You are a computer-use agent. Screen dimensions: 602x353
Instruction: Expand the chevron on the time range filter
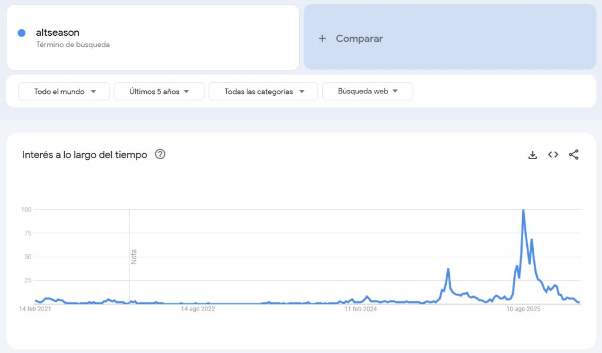click(186, 91)
